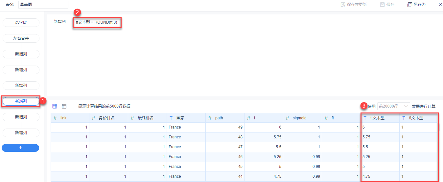Select the first 新增列 step after 左右合并

point(21,54)
